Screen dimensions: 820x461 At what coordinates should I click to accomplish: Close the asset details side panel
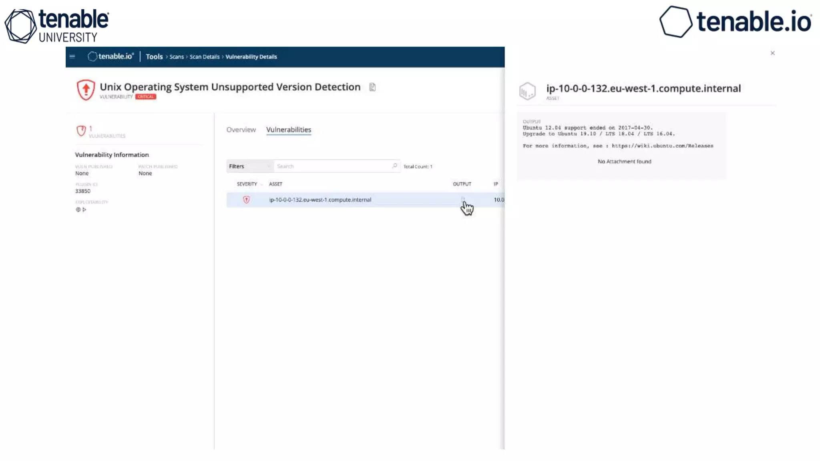pos(772,53)
